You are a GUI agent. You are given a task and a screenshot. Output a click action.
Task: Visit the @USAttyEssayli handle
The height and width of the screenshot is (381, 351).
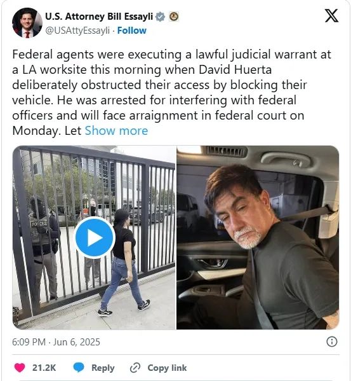tap(77, 31)
